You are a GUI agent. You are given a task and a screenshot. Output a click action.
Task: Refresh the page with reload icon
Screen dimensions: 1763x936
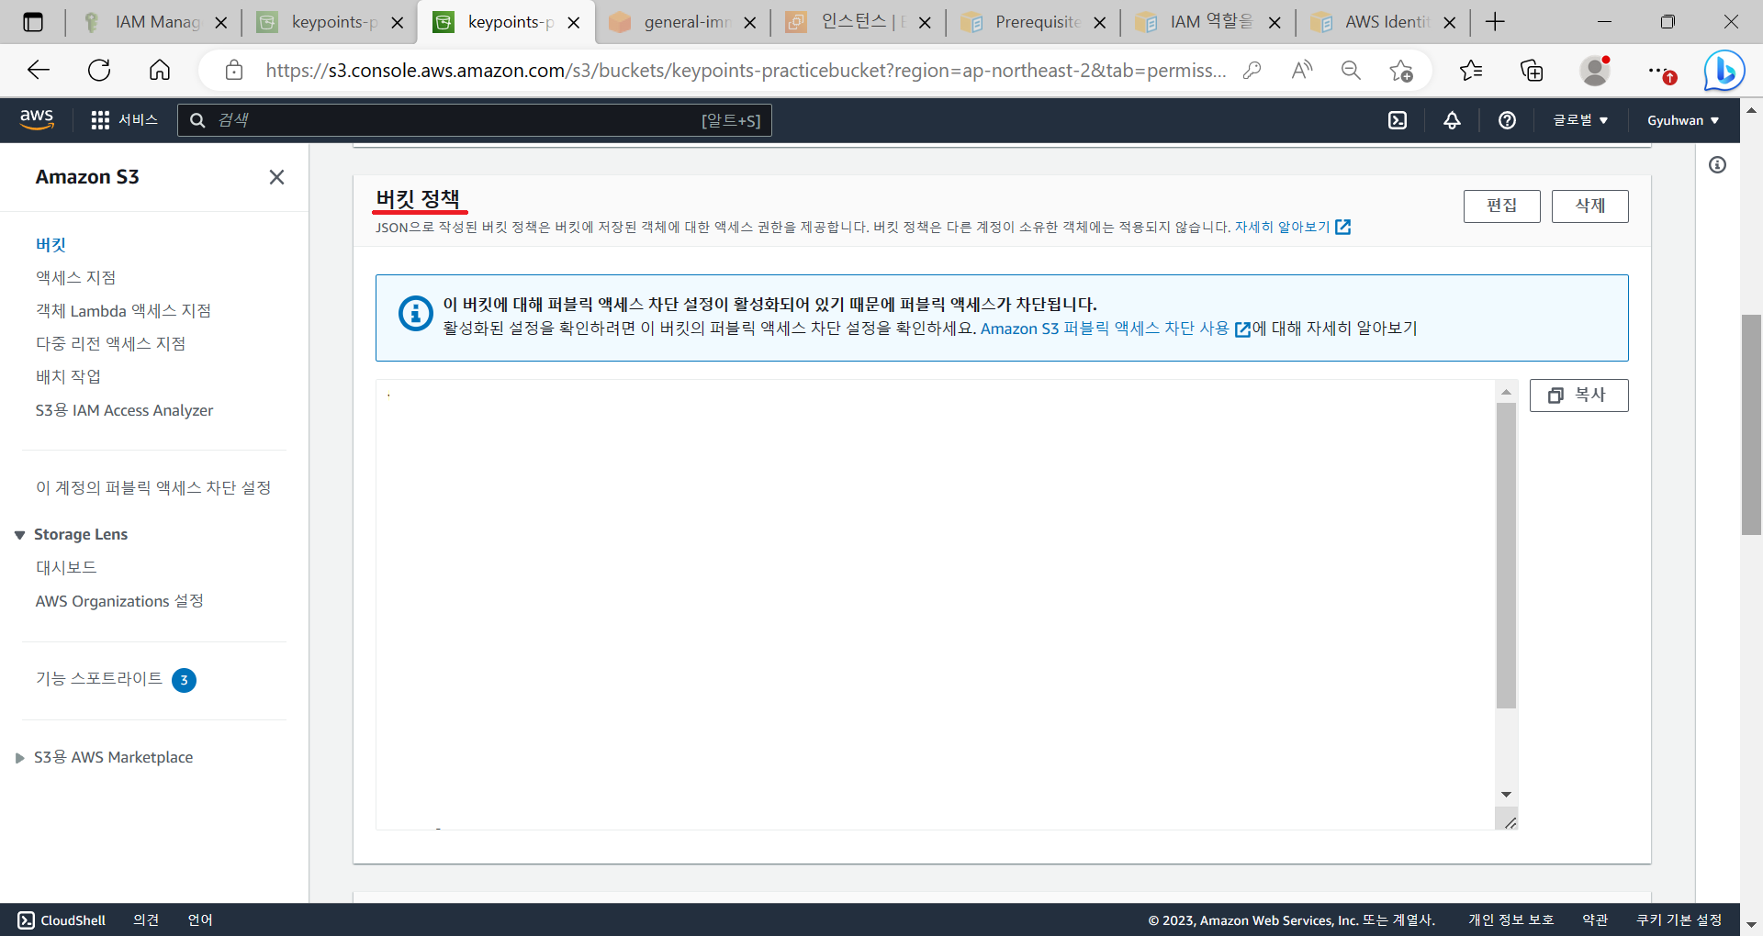click(99, 71)
